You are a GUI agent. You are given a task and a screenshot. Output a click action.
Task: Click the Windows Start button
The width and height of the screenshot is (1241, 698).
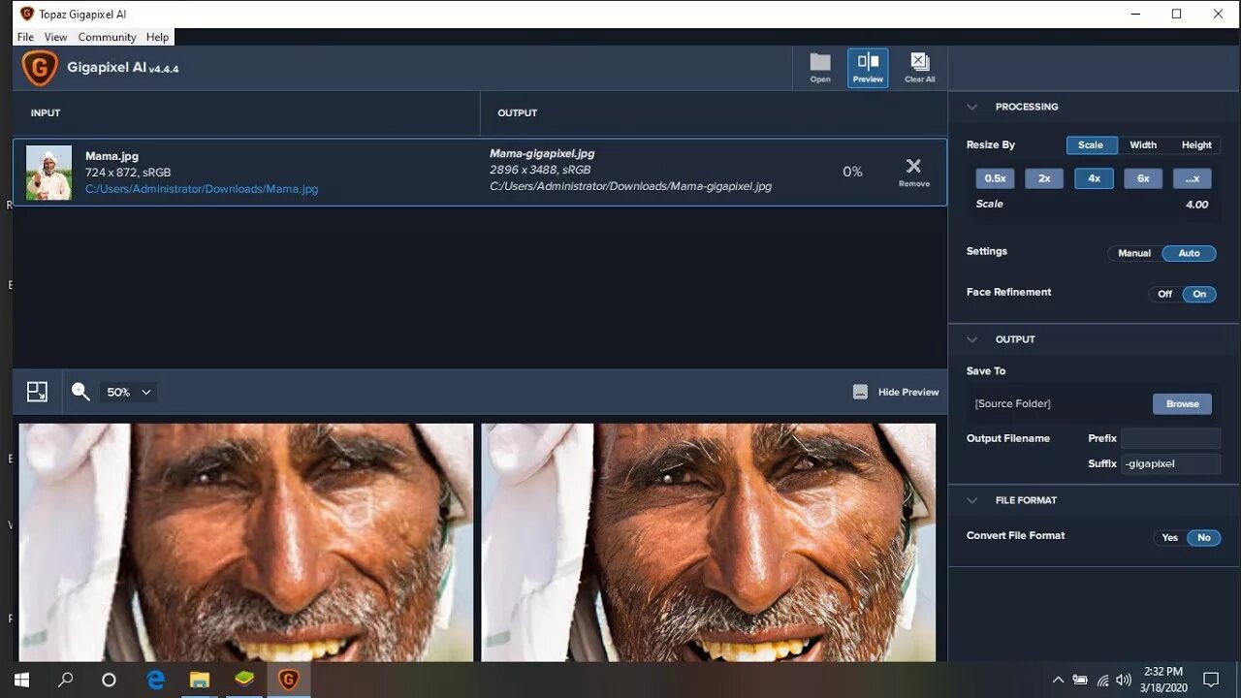[x=21, y=680]
